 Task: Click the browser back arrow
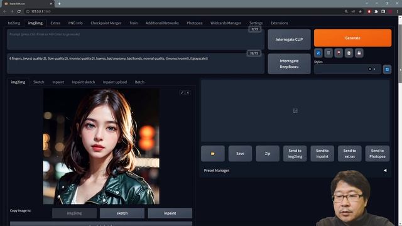pos(4,11)
